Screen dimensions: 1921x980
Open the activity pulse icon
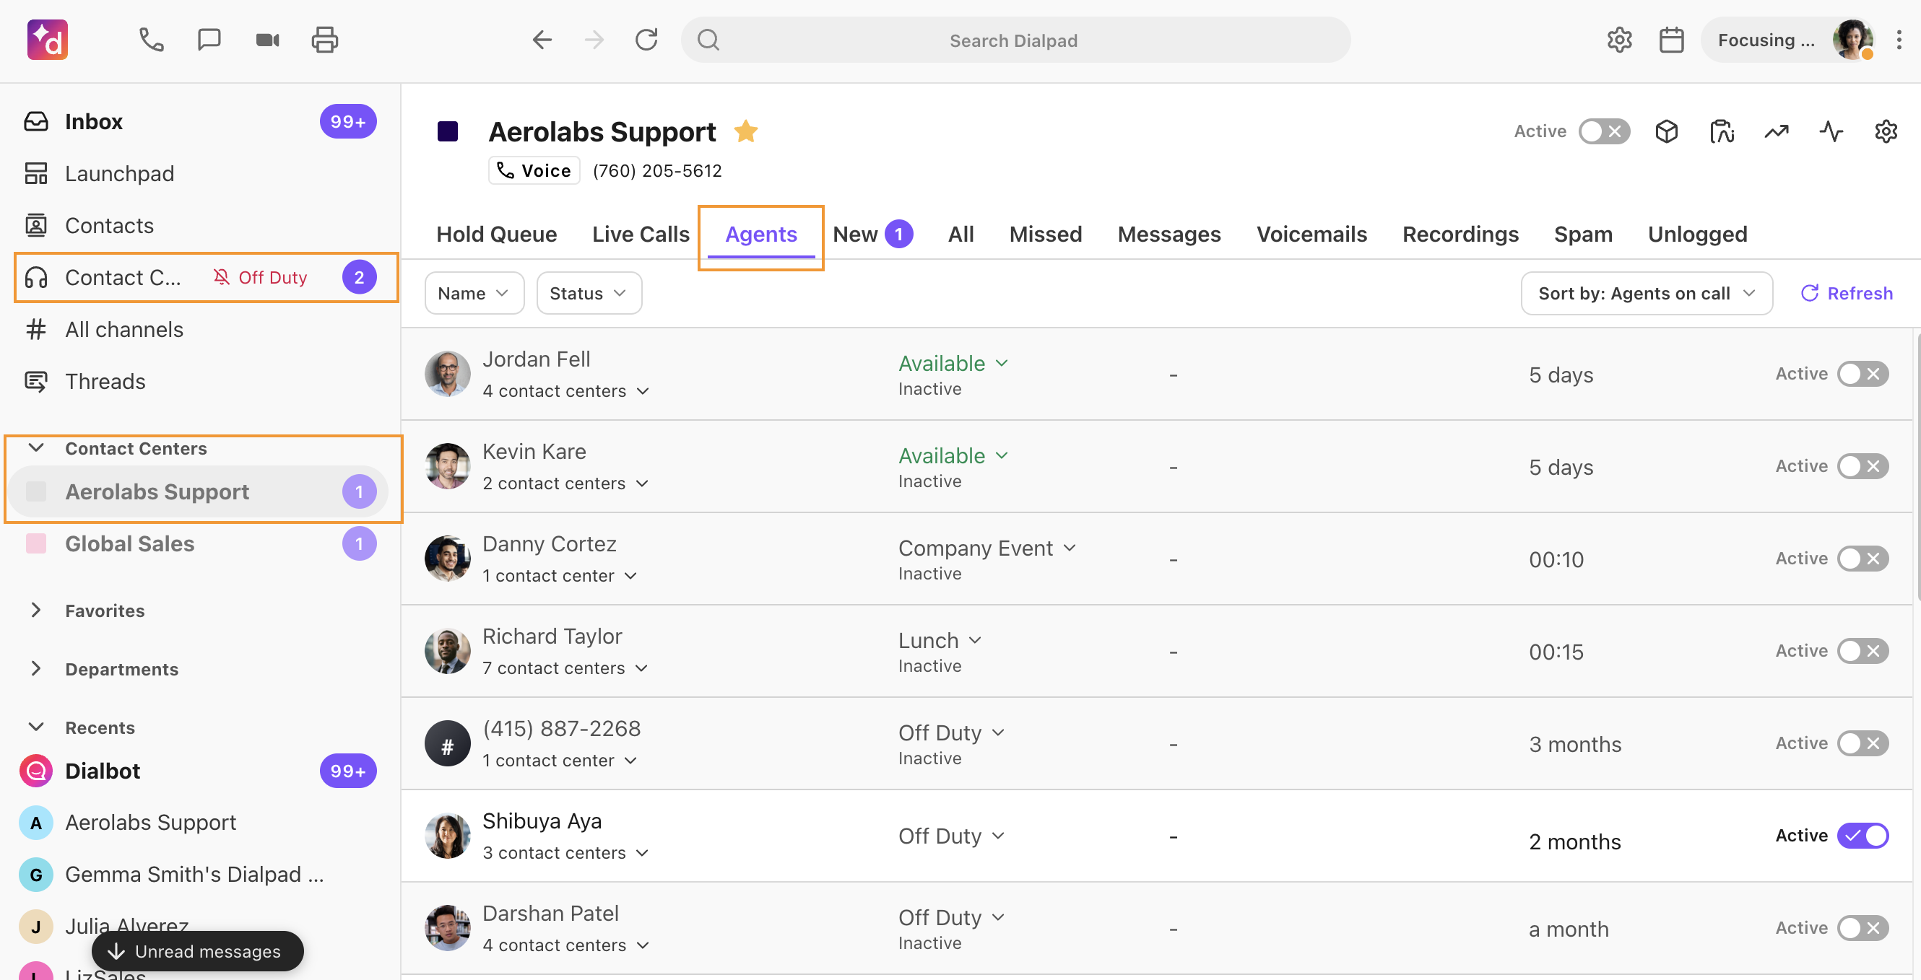click(x=1831, y=131)
